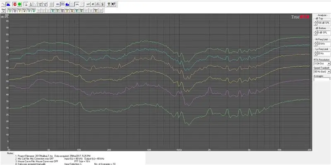Toggle memory trace Mem 2
The height and width of the screenshot is (165, 331).
click(x=15, y=10)
